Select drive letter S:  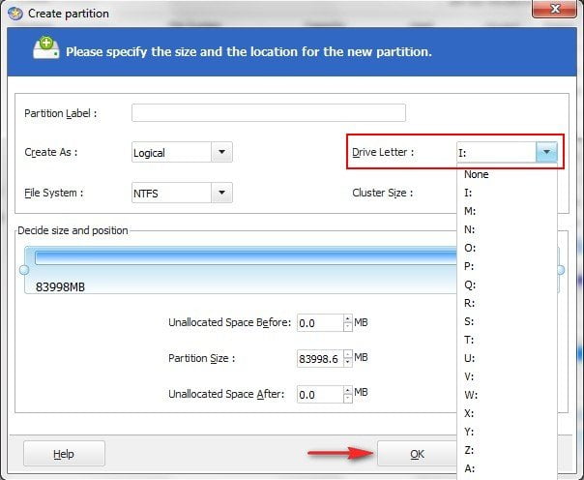471,321
